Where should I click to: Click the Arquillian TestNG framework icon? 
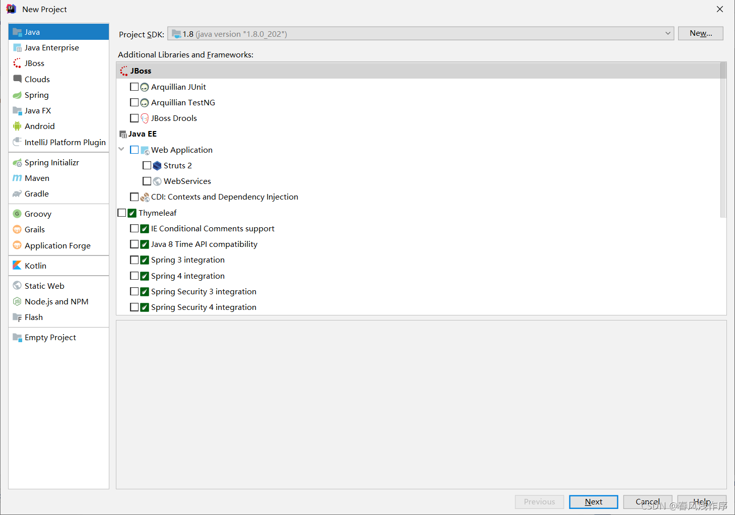[x=145, y=103]
